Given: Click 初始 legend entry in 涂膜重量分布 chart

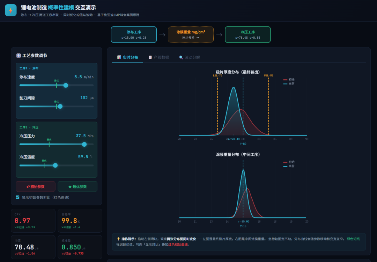Looking at the screenshot, I should pos(289,162).
